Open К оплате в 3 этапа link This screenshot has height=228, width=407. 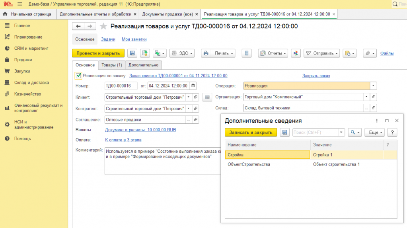tap(123, 140)
